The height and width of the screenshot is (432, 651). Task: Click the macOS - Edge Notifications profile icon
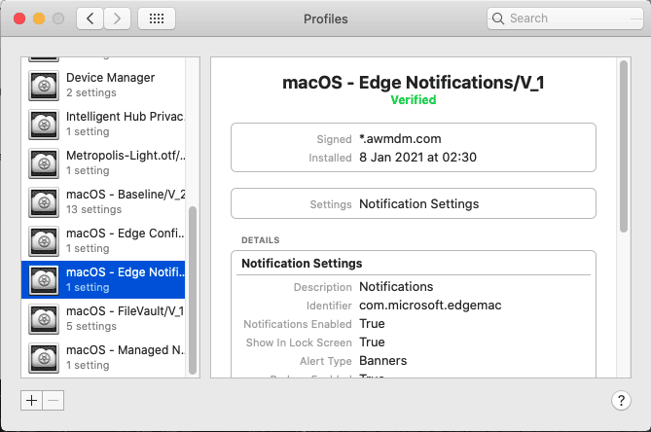(44, 280)
